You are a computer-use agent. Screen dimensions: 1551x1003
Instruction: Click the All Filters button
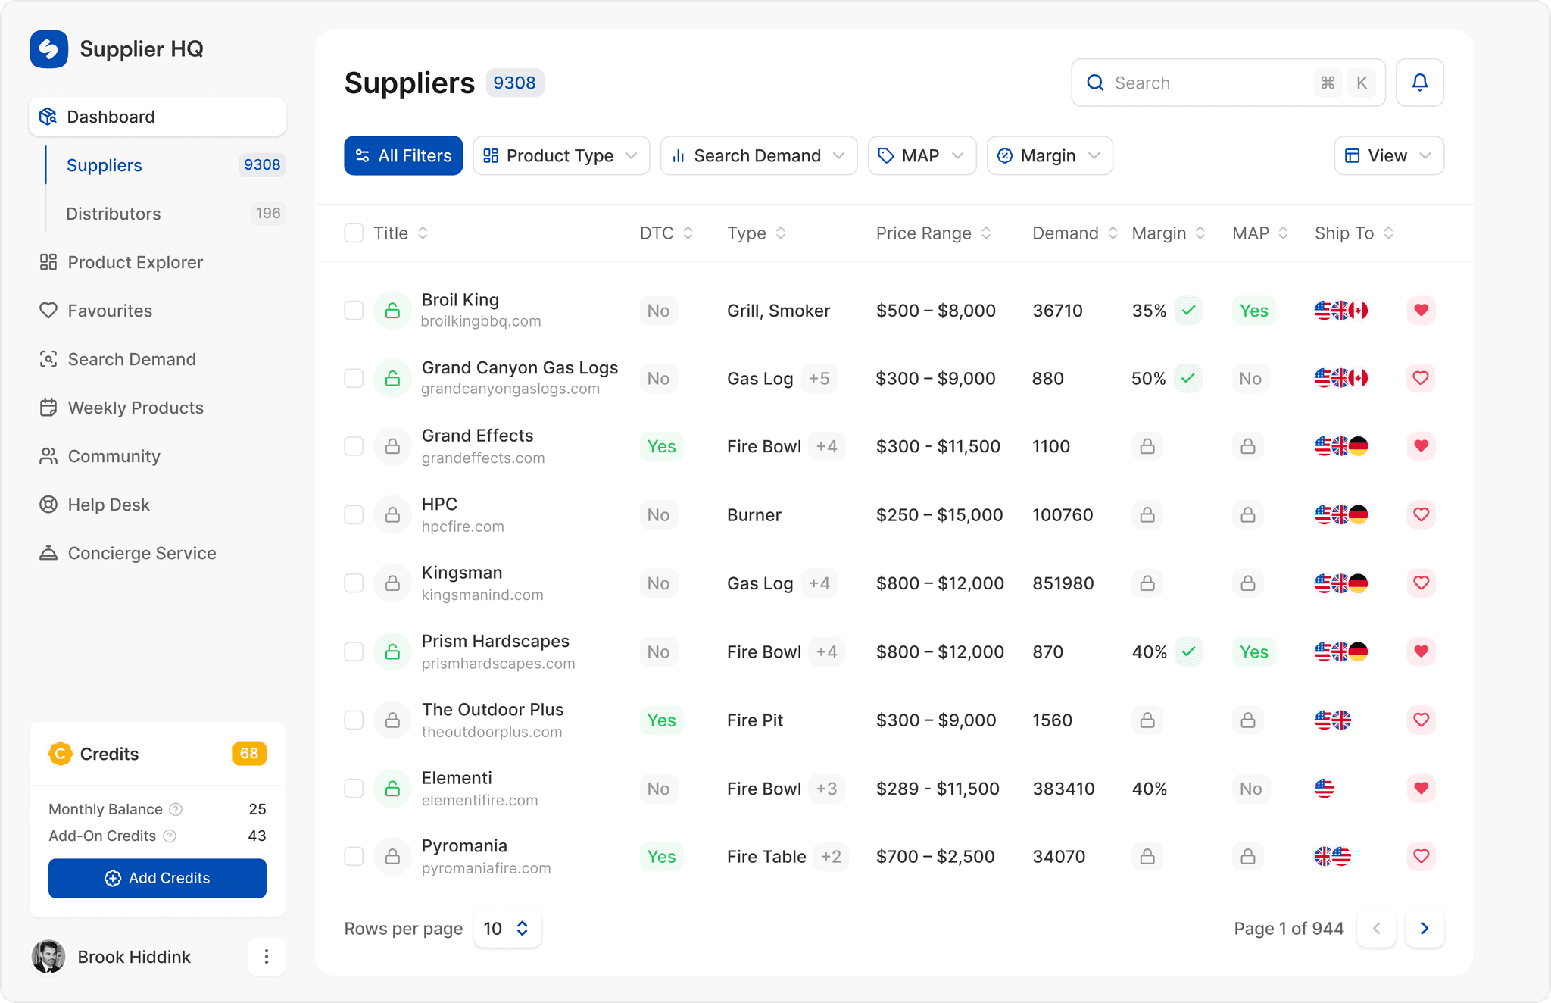(x=403, y=155)
